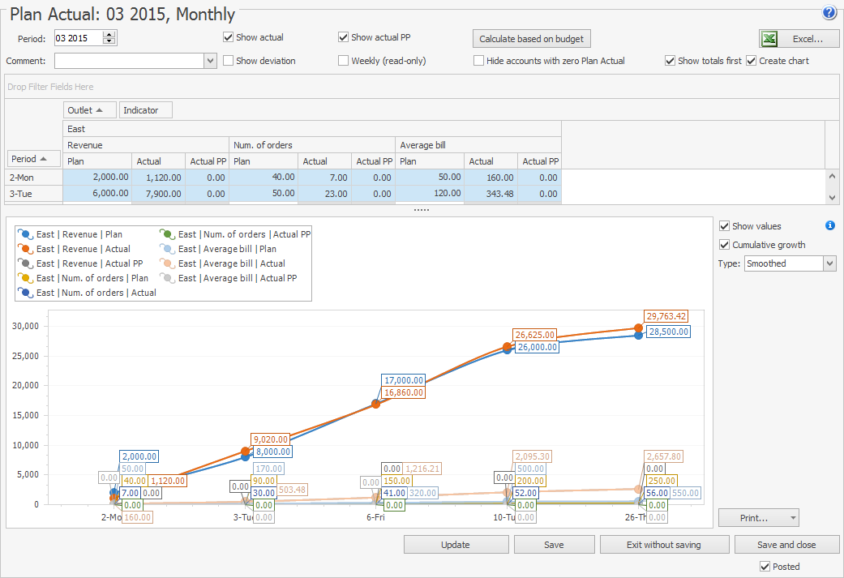This screenshot has height=578, width=844.
Task: Enable the Show deviation checkbox
Action: (229, 61)
